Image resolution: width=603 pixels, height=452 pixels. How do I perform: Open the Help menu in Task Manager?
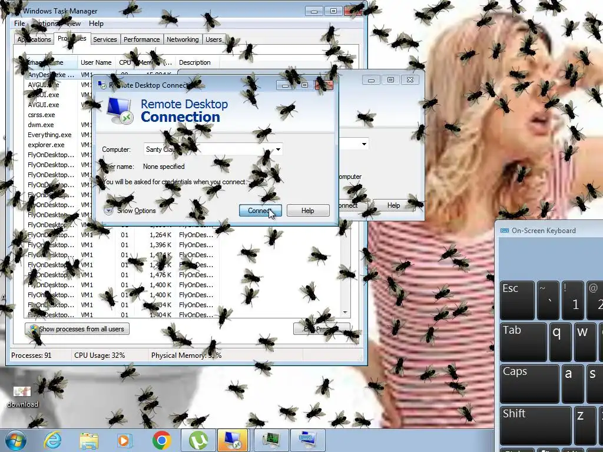point(96,24)
